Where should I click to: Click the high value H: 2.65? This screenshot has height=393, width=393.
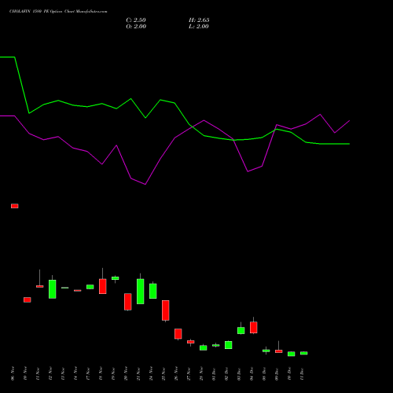tap(199, 20)
